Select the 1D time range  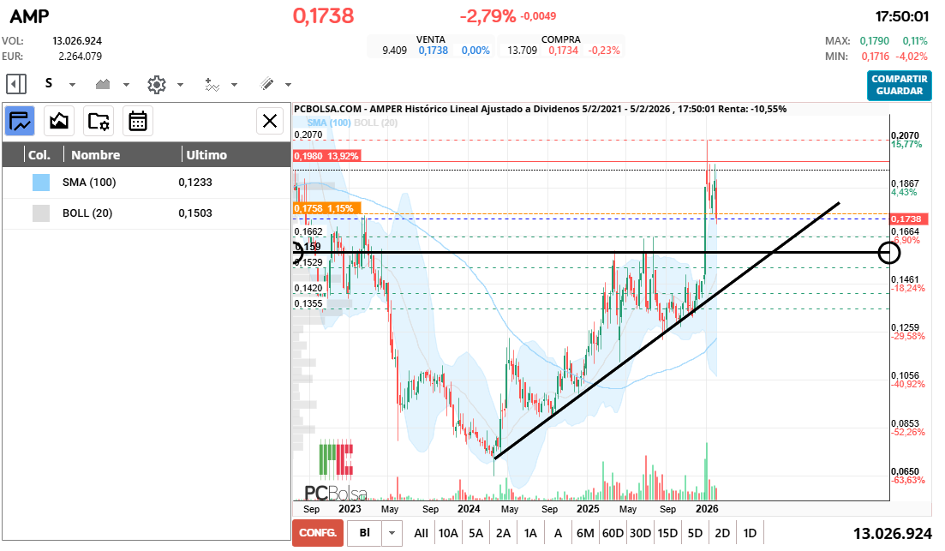coord(750,533)
